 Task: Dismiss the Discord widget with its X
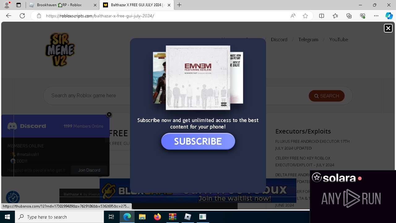[109, 115]
